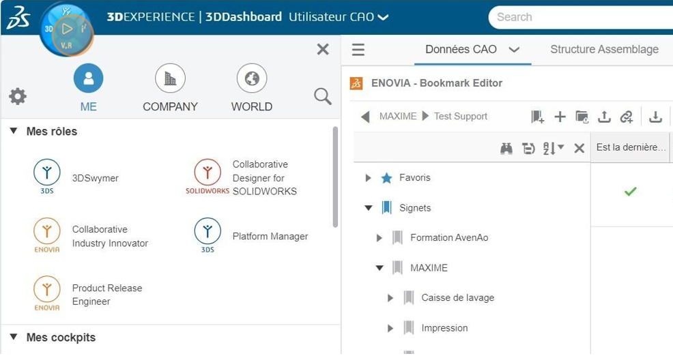Click the collapse tree icon
Image resolution: width=673 pixels, height=356 pixels.
(528, 149)
